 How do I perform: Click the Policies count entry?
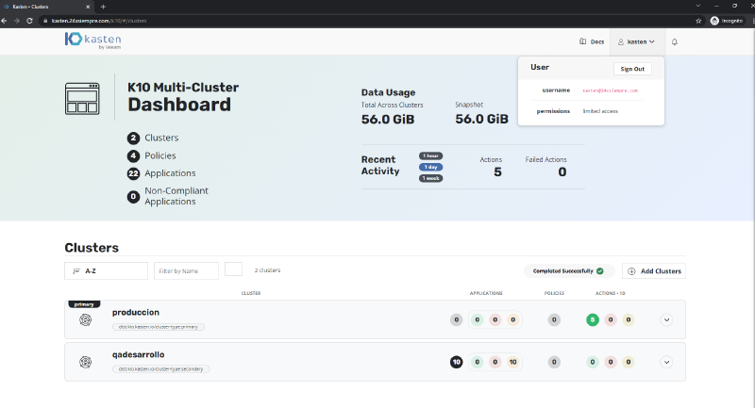coord(151,155)
